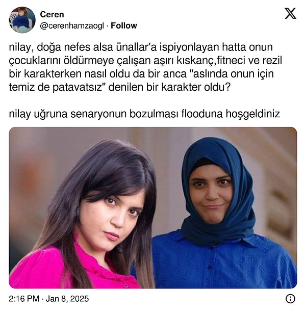Open the X logo link
The image size is (306, 314).
290,13
